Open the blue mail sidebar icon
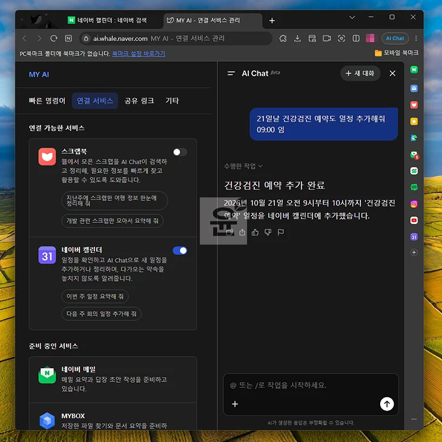The width and height of the screenshot is (442, 442). 414,88
